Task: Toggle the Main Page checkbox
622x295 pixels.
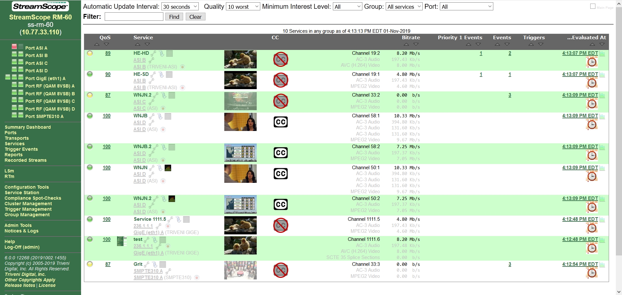Action: 593,6
